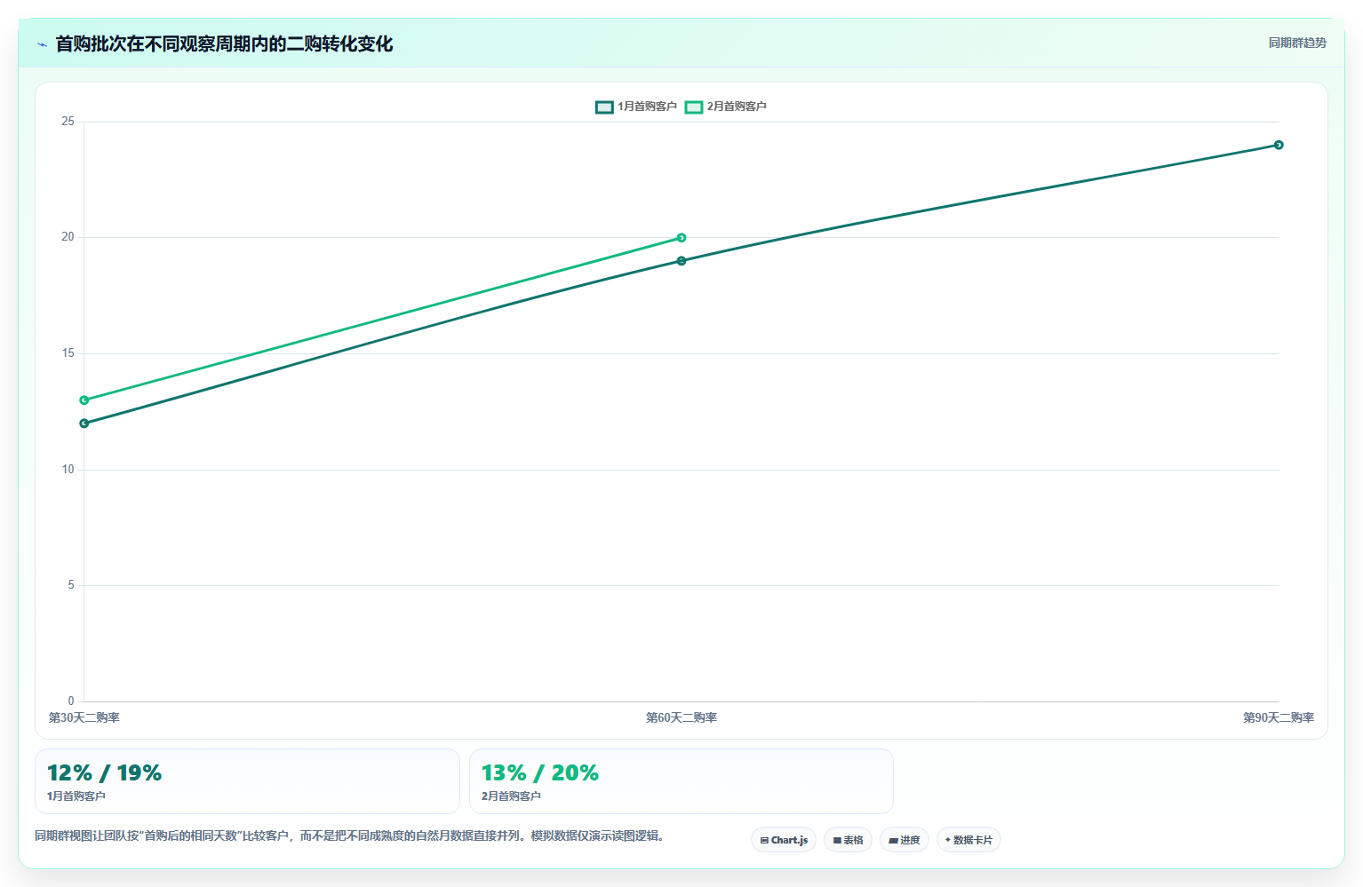
Task: Click the footnote starting 同期群视图让团队
Action: [350, 836]
